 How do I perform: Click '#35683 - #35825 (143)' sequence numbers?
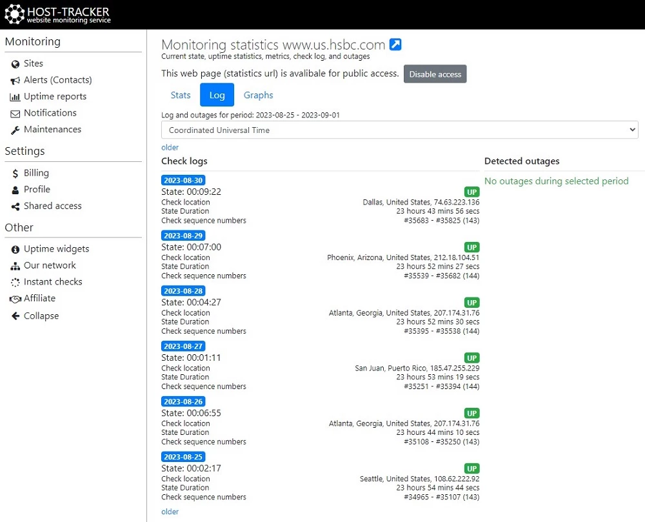coord(442,221)
